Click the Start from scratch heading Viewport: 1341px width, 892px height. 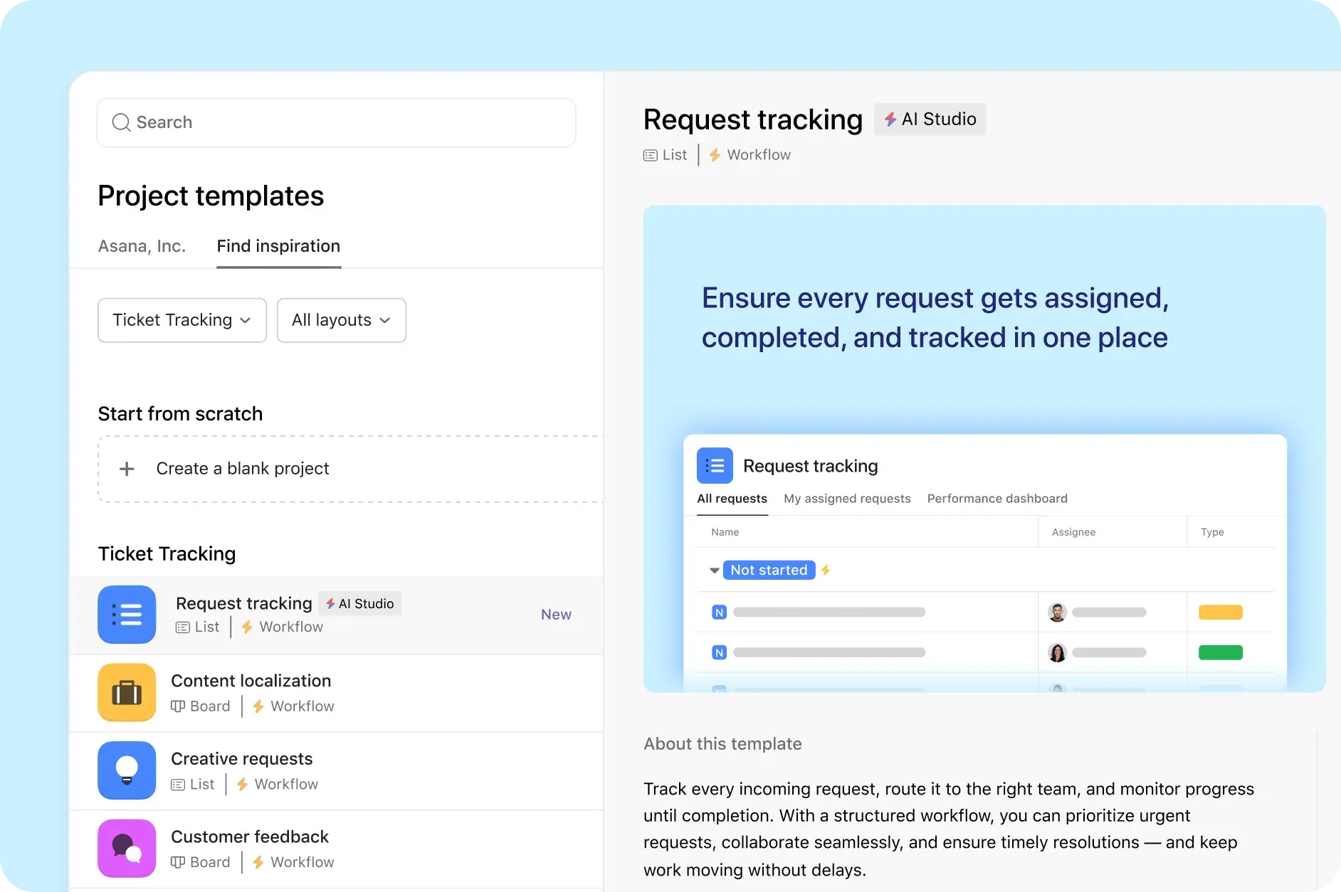pos(180,414)
